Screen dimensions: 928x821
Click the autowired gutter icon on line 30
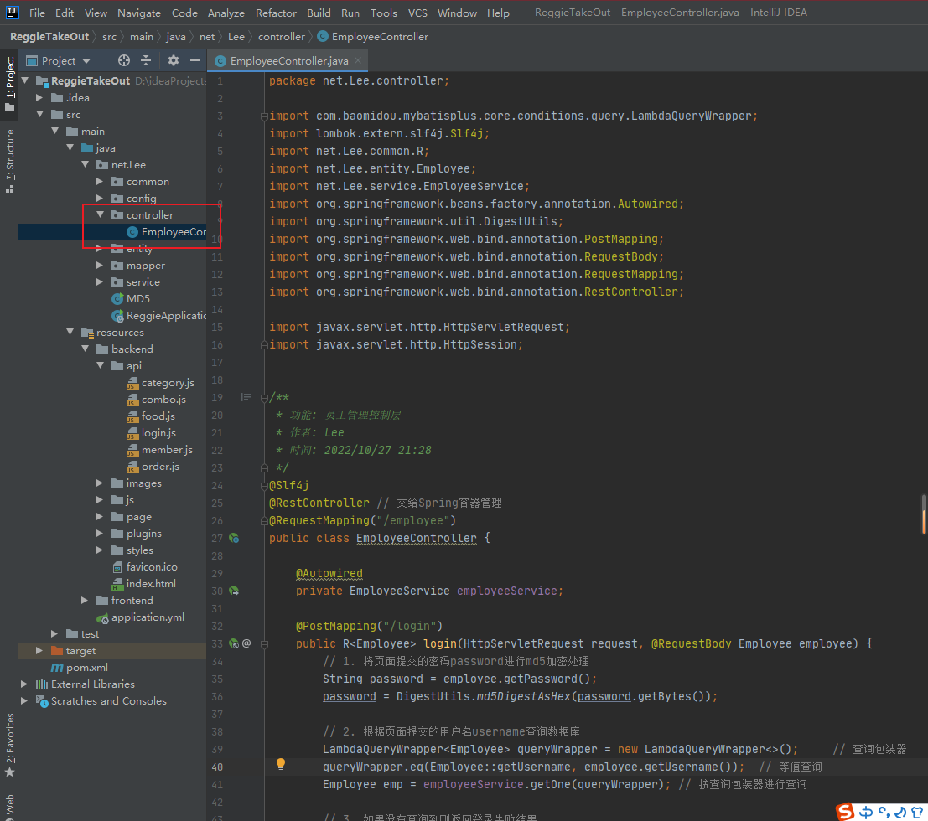235,591
